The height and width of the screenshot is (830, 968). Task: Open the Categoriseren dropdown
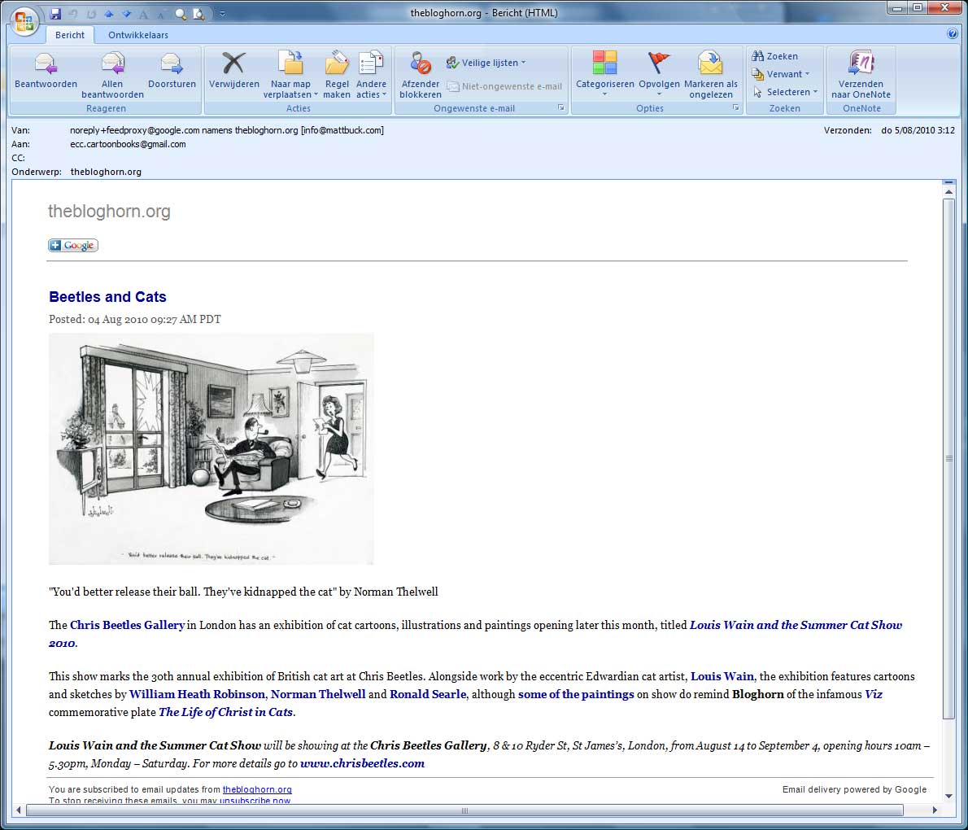coord(604,72)
